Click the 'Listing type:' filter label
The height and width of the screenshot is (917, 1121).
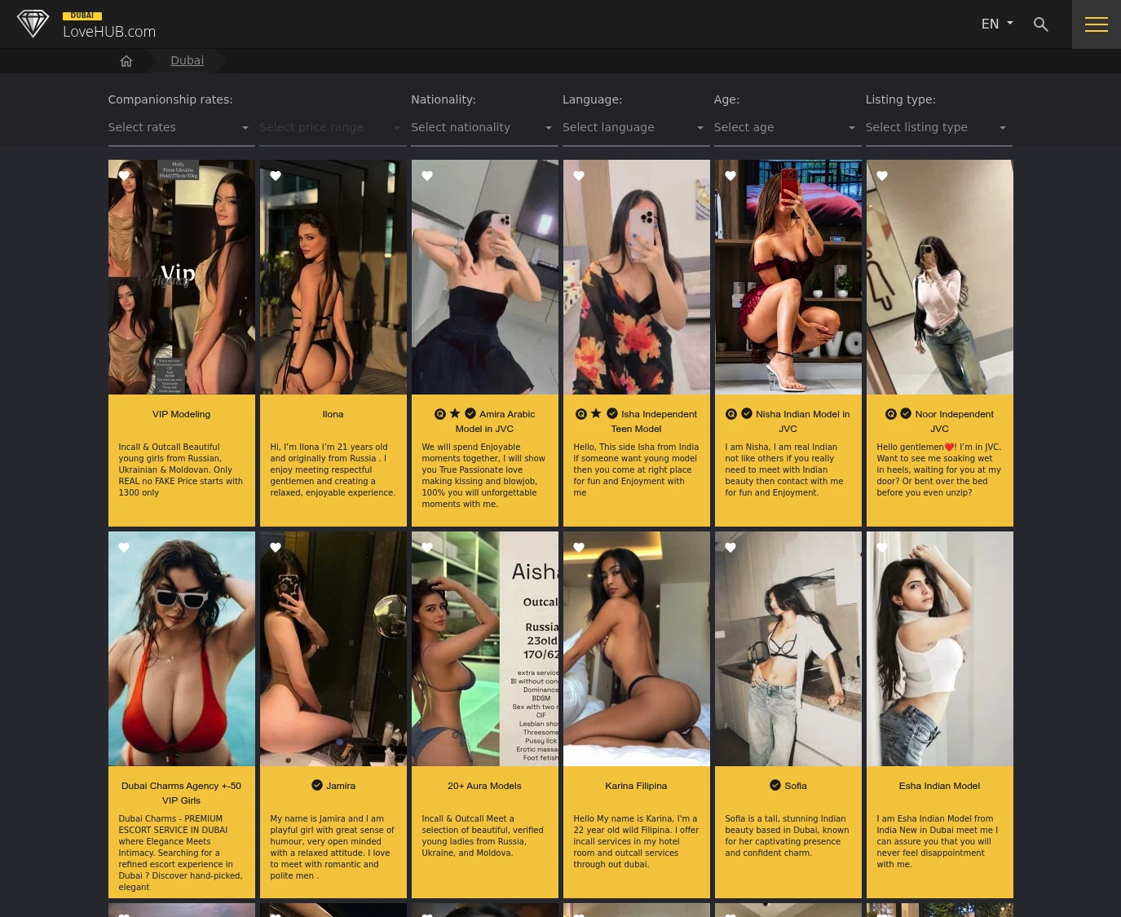pos(901,99)
